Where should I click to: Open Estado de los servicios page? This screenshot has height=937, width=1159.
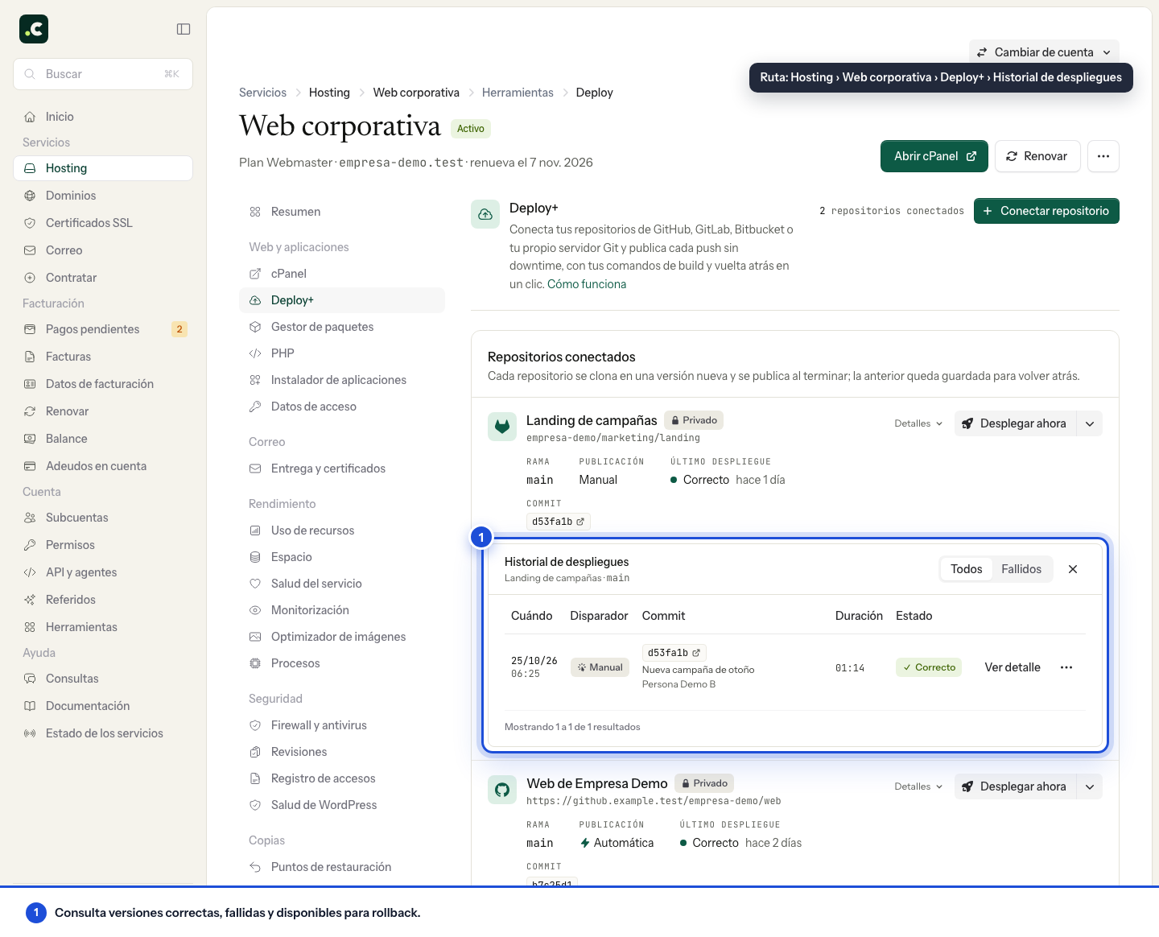103,733
